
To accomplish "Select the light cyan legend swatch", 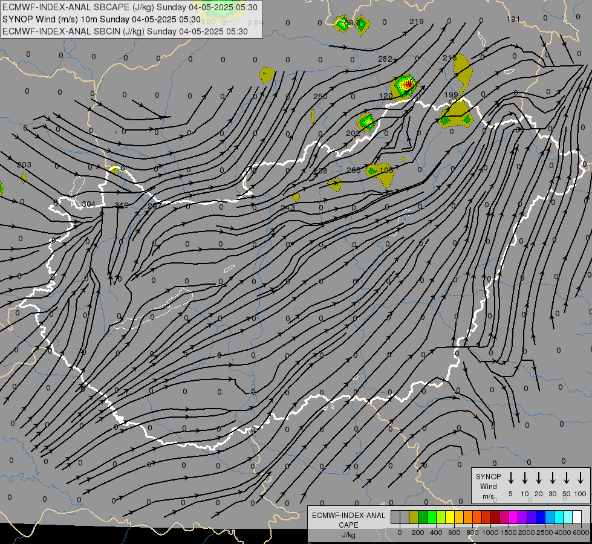I will [568, 517].
